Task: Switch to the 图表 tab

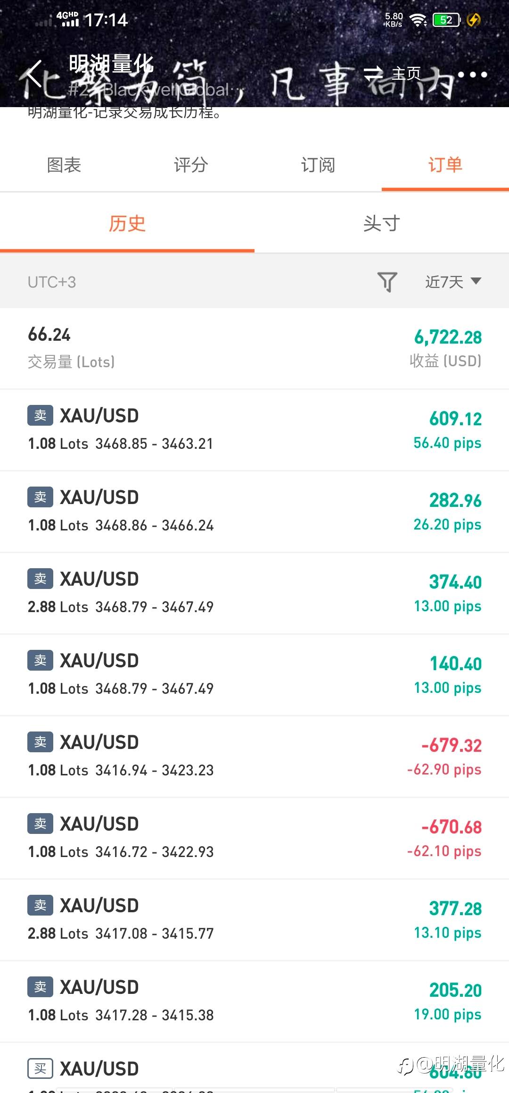Action: pyautogui.click(x=64, y=165)
